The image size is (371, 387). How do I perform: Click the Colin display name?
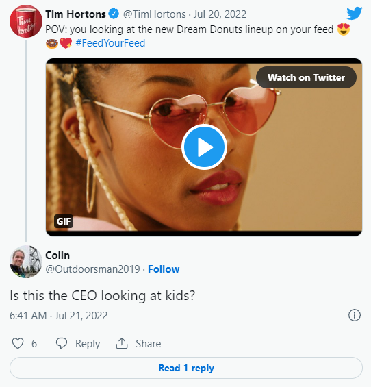pyautogui.click(x=57, y=255)
